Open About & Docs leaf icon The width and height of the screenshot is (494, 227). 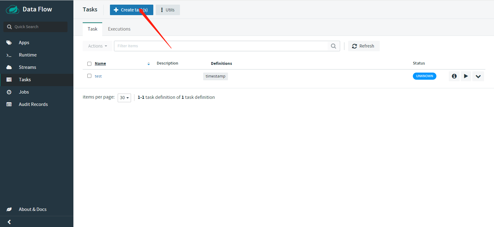pos(9,209)
